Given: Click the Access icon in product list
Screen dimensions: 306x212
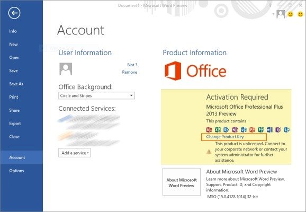Looking at the screenshot, I should click(x=209, y=129).
